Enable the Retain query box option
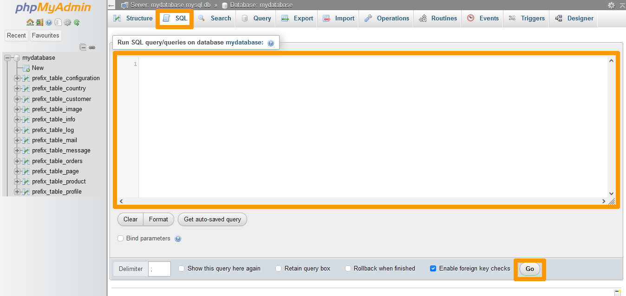This screenshot has width=626, height=296. coord(278,268)
